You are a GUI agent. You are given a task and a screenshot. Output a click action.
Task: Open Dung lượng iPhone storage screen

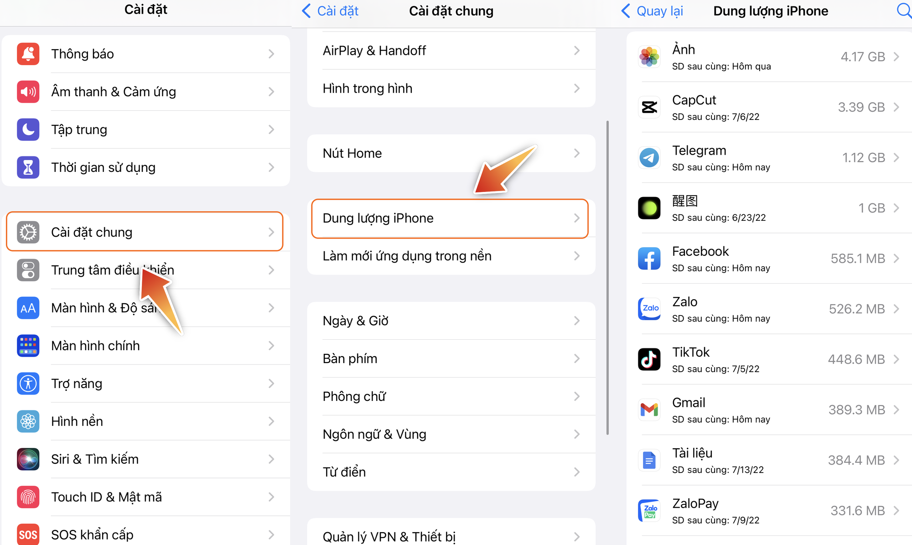(450, 218)
